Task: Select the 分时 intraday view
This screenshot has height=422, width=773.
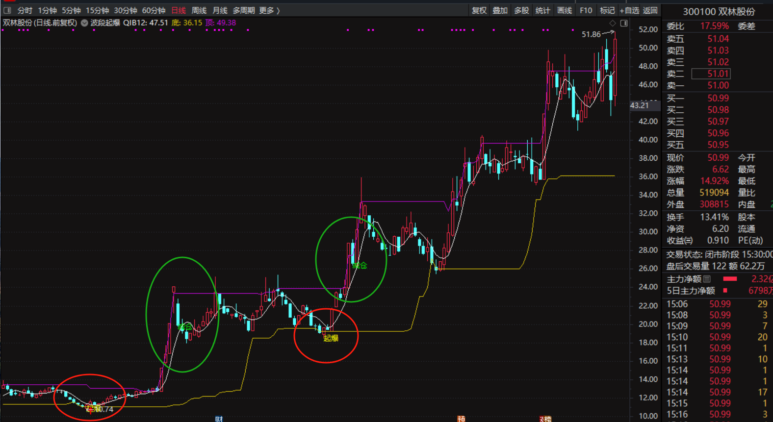Action: coord(25,10)
